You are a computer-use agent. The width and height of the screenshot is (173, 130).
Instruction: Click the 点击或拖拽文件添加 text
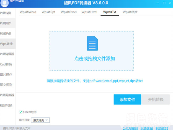pos(95,59)
